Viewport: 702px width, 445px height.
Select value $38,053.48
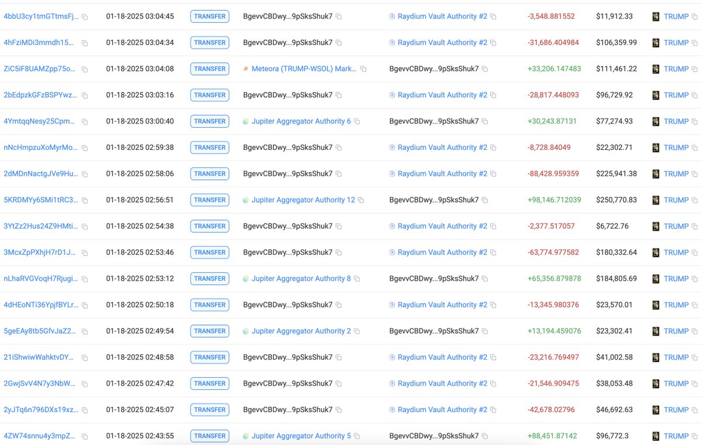(614, 384)
